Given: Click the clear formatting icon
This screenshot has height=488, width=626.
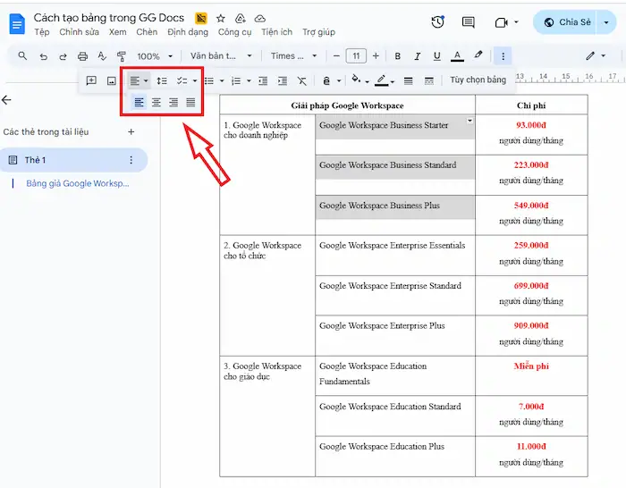Looking at the screenshot, I should pyautogui.click(x=301, y=80).
